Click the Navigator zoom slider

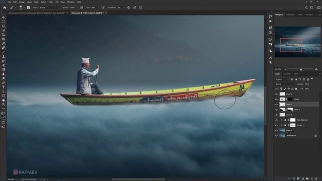pos(301,69)
